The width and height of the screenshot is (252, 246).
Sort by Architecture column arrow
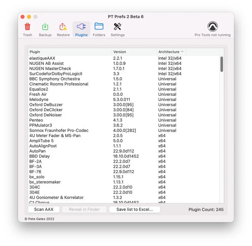(182, 52)
